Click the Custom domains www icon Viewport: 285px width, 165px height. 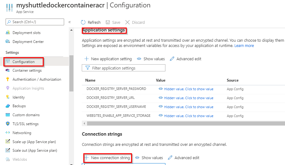point(8,115)
